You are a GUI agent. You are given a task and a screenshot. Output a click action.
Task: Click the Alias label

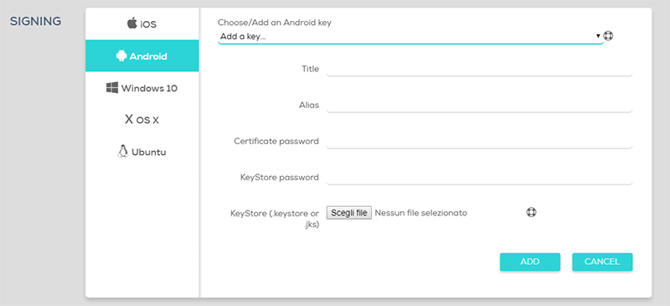pos(309,105)
